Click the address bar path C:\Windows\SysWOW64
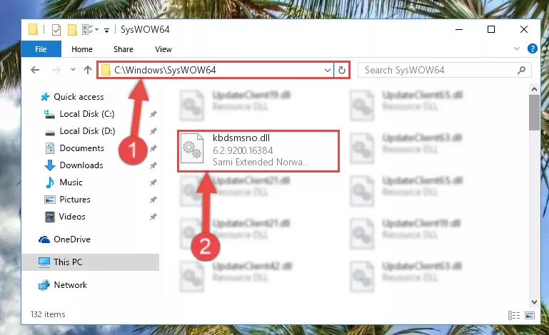Viewport: 549px width, 335px height. [165, 71]
